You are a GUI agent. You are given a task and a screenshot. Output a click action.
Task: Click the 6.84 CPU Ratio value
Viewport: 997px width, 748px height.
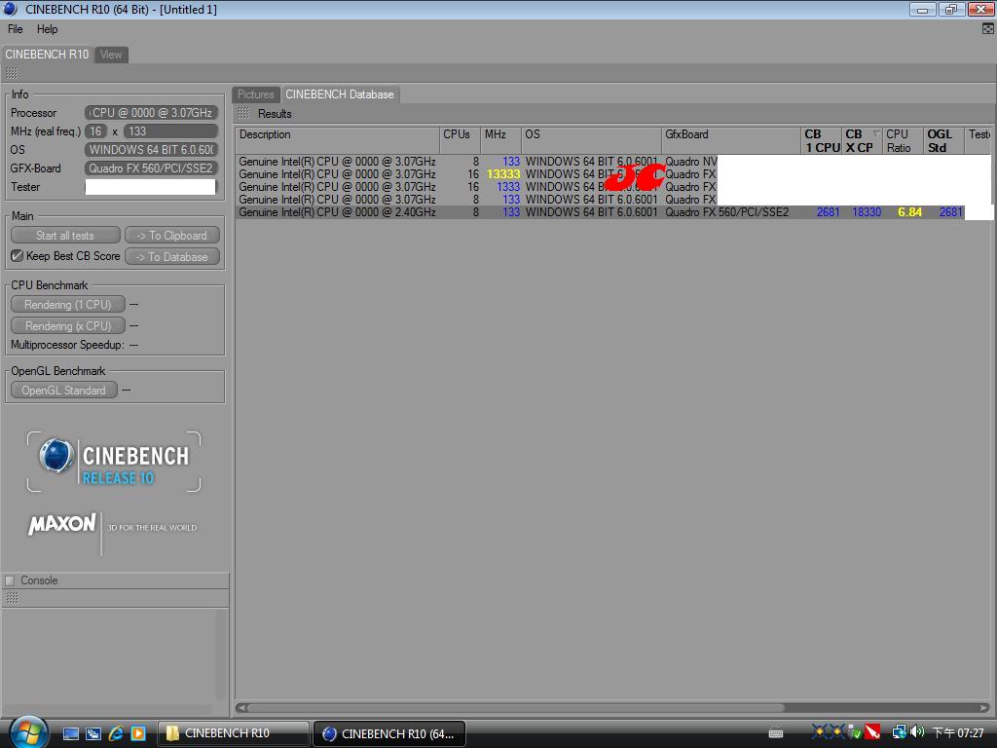(909, 212)
